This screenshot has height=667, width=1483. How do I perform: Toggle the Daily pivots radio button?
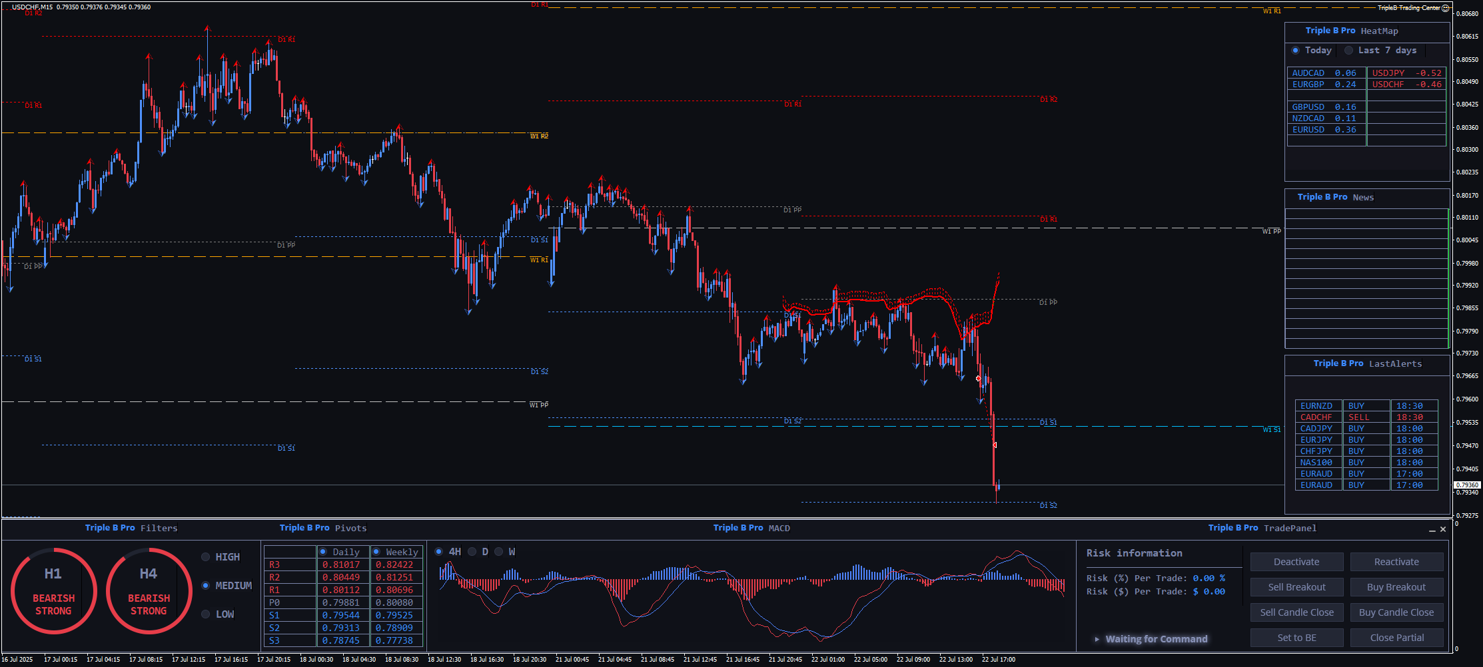tap(323, 552)
